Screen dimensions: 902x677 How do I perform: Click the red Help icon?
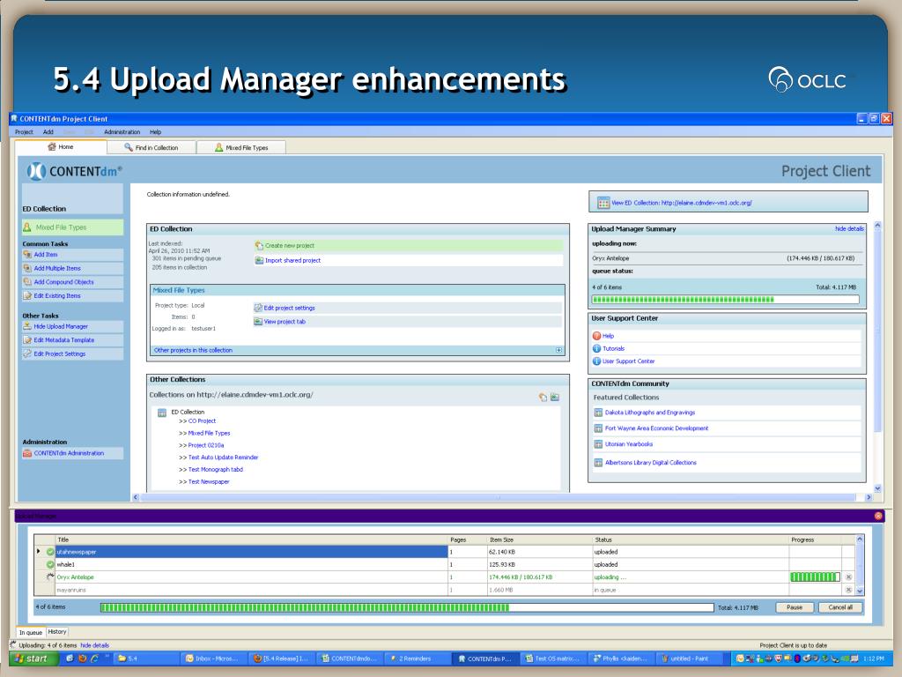tap(596, 336)
